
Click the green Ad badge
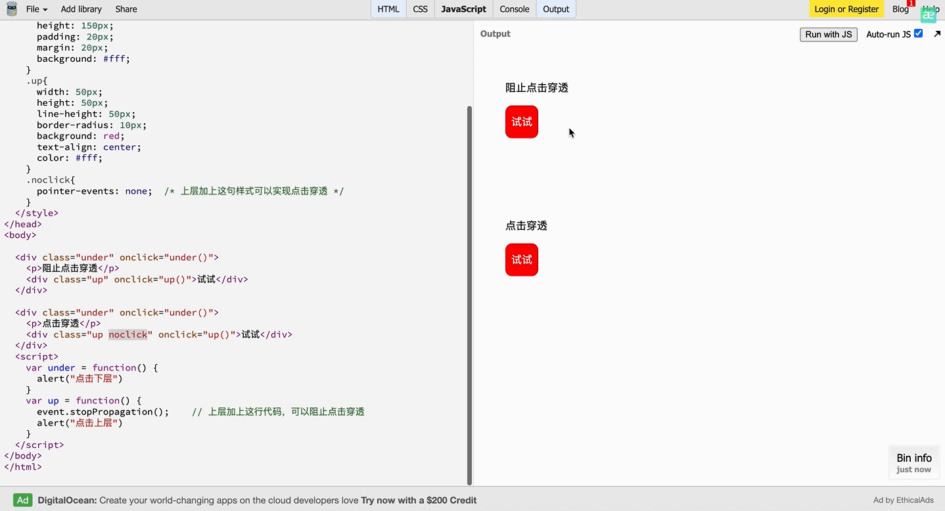pos(23,500)
